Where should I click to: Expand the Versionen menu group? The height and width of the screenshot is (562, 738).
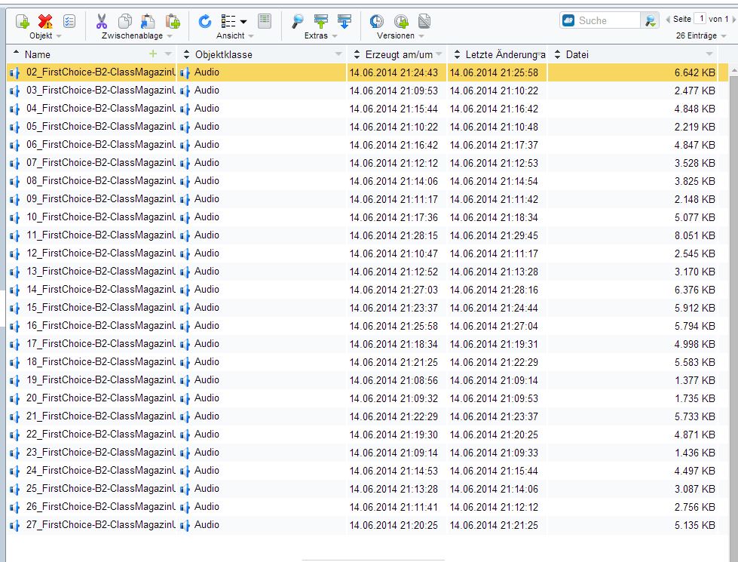[x=421, y=35]
